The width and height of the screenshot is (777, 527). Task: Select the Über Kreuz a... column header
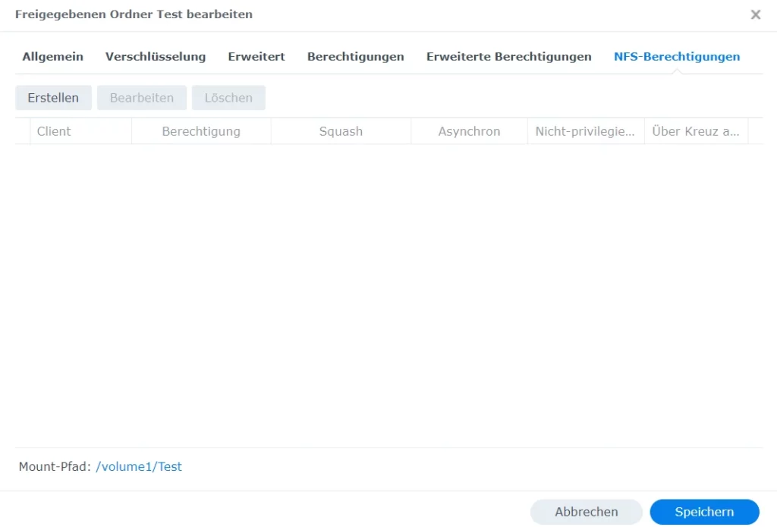pos(695,131)
